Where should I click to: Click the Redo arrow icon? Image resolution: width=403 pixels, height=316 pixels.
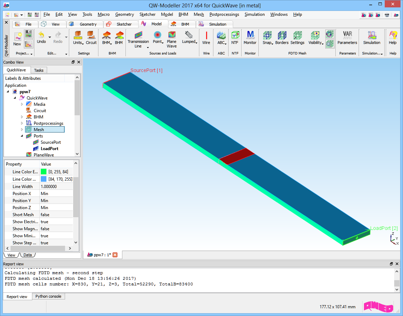pyautogui.click(x=58, y=34)
